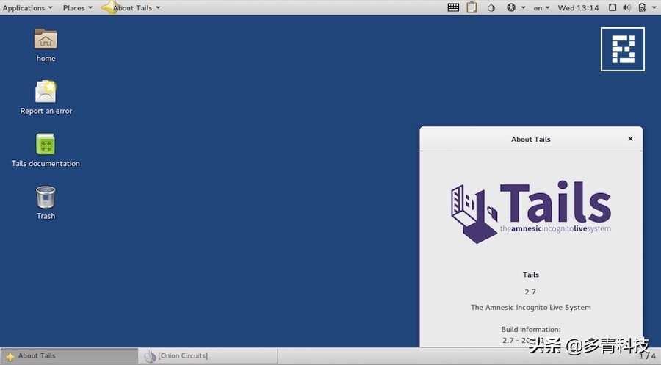The image size is (661, 365).
Task: Click the battery power icon
Action: [x=642, y=7]
